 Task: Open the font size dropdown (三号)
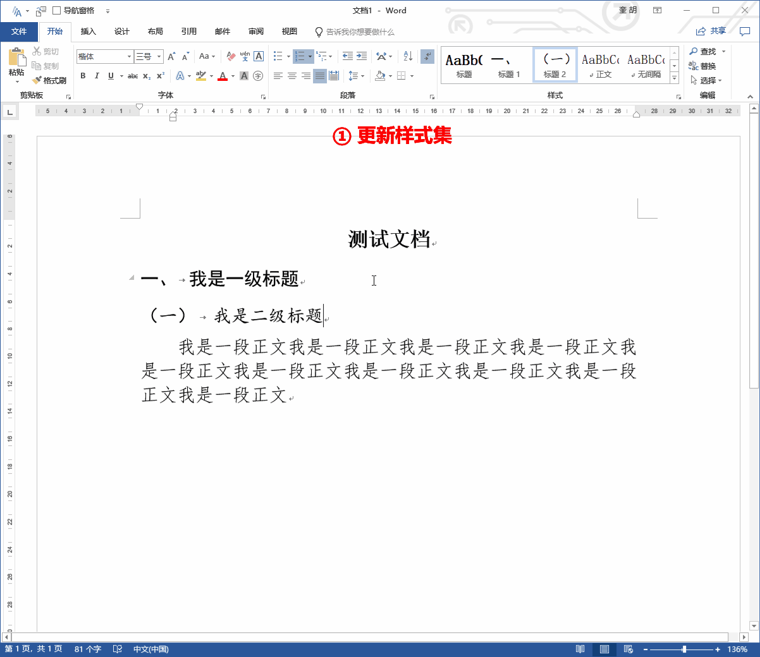tap(159, 56)
